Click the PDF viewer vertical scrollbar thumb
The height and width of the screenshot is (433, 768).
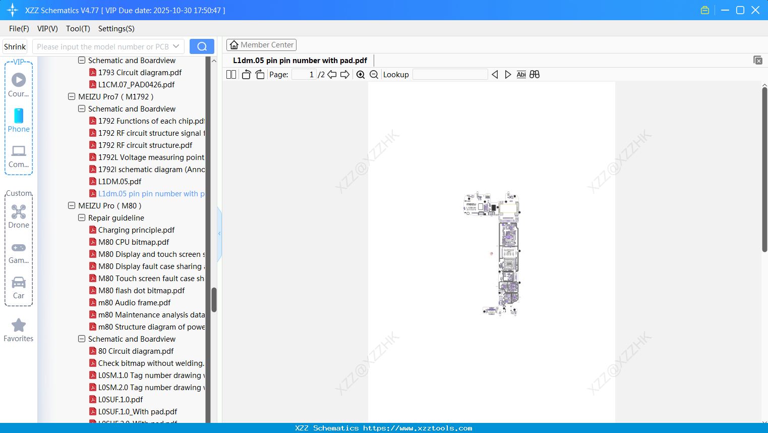click(764, 170)
